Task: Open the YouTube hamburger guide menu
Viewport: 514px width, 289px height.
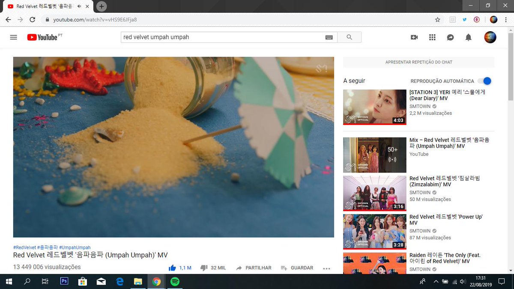Action: click(x=13, y=37)
